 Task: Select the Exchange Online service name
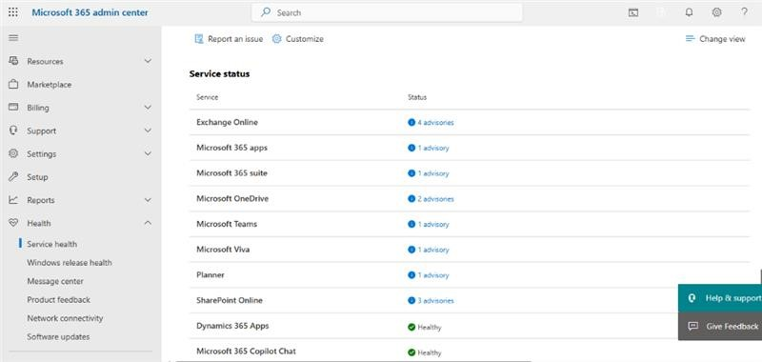[227, 123]
